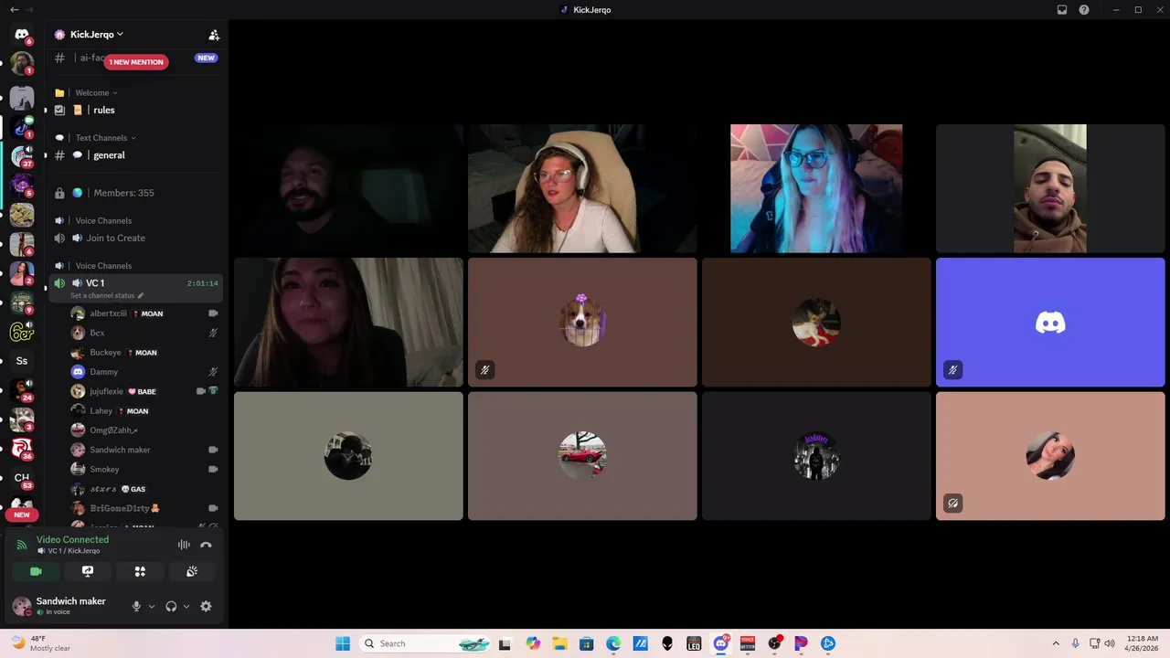The height and width of the screenshot is (658, 1170).
Task: Mute your microphone
Action: [136, 606]
